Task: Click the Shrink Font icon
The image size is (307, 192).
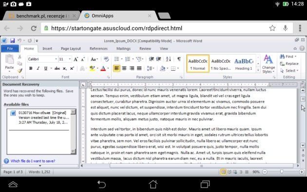Action: tap(83, 59)
